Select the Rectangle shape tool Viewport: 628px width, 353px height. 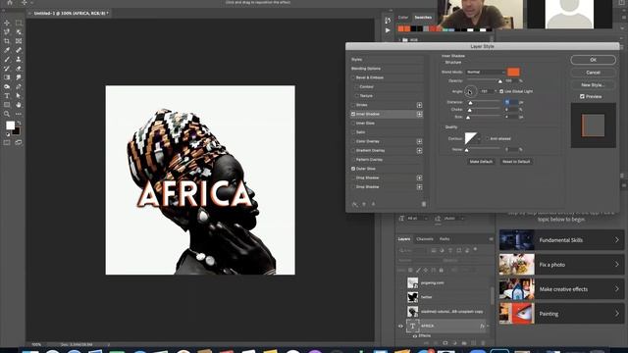[7, 105]
